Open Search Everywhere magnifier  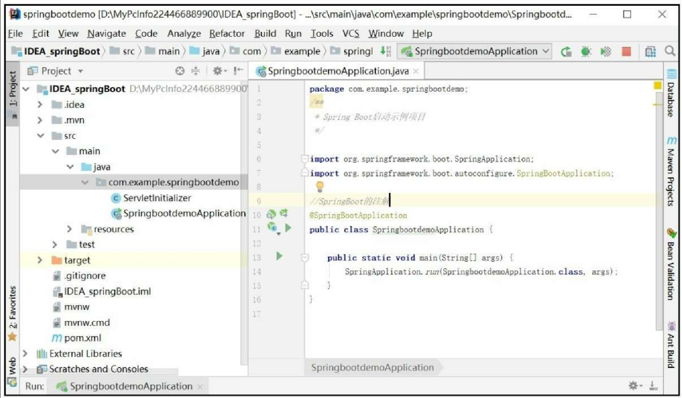coord(670,51)
